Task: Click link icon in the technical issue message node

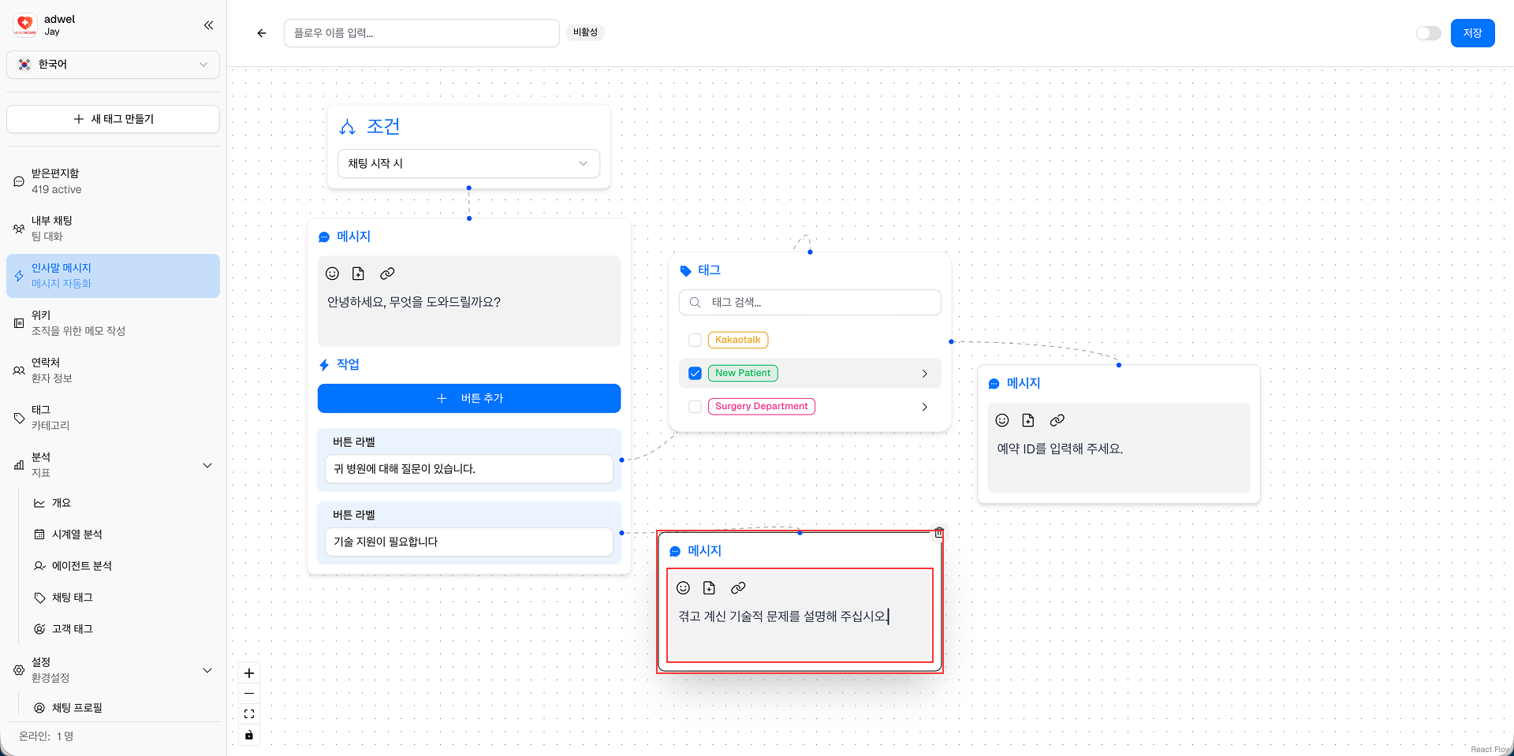Action: click(x=738, y=588)
